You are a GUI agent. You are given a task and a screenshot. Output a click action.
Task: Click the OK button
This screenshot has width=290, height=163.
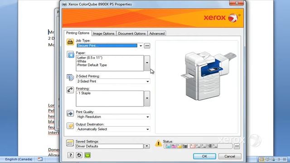(x=204, y=156)
